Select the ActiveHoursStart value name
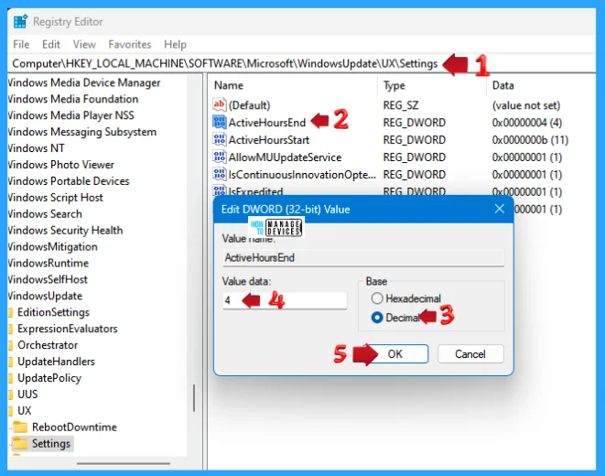The image size is (605, 476). click(x=269, y=140)
